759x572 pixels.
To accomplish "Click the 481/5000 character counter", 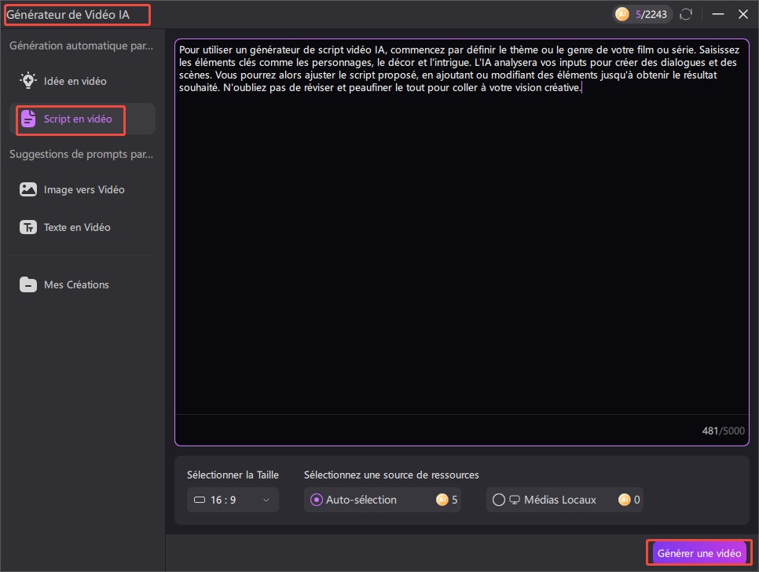I will [723, 431].
